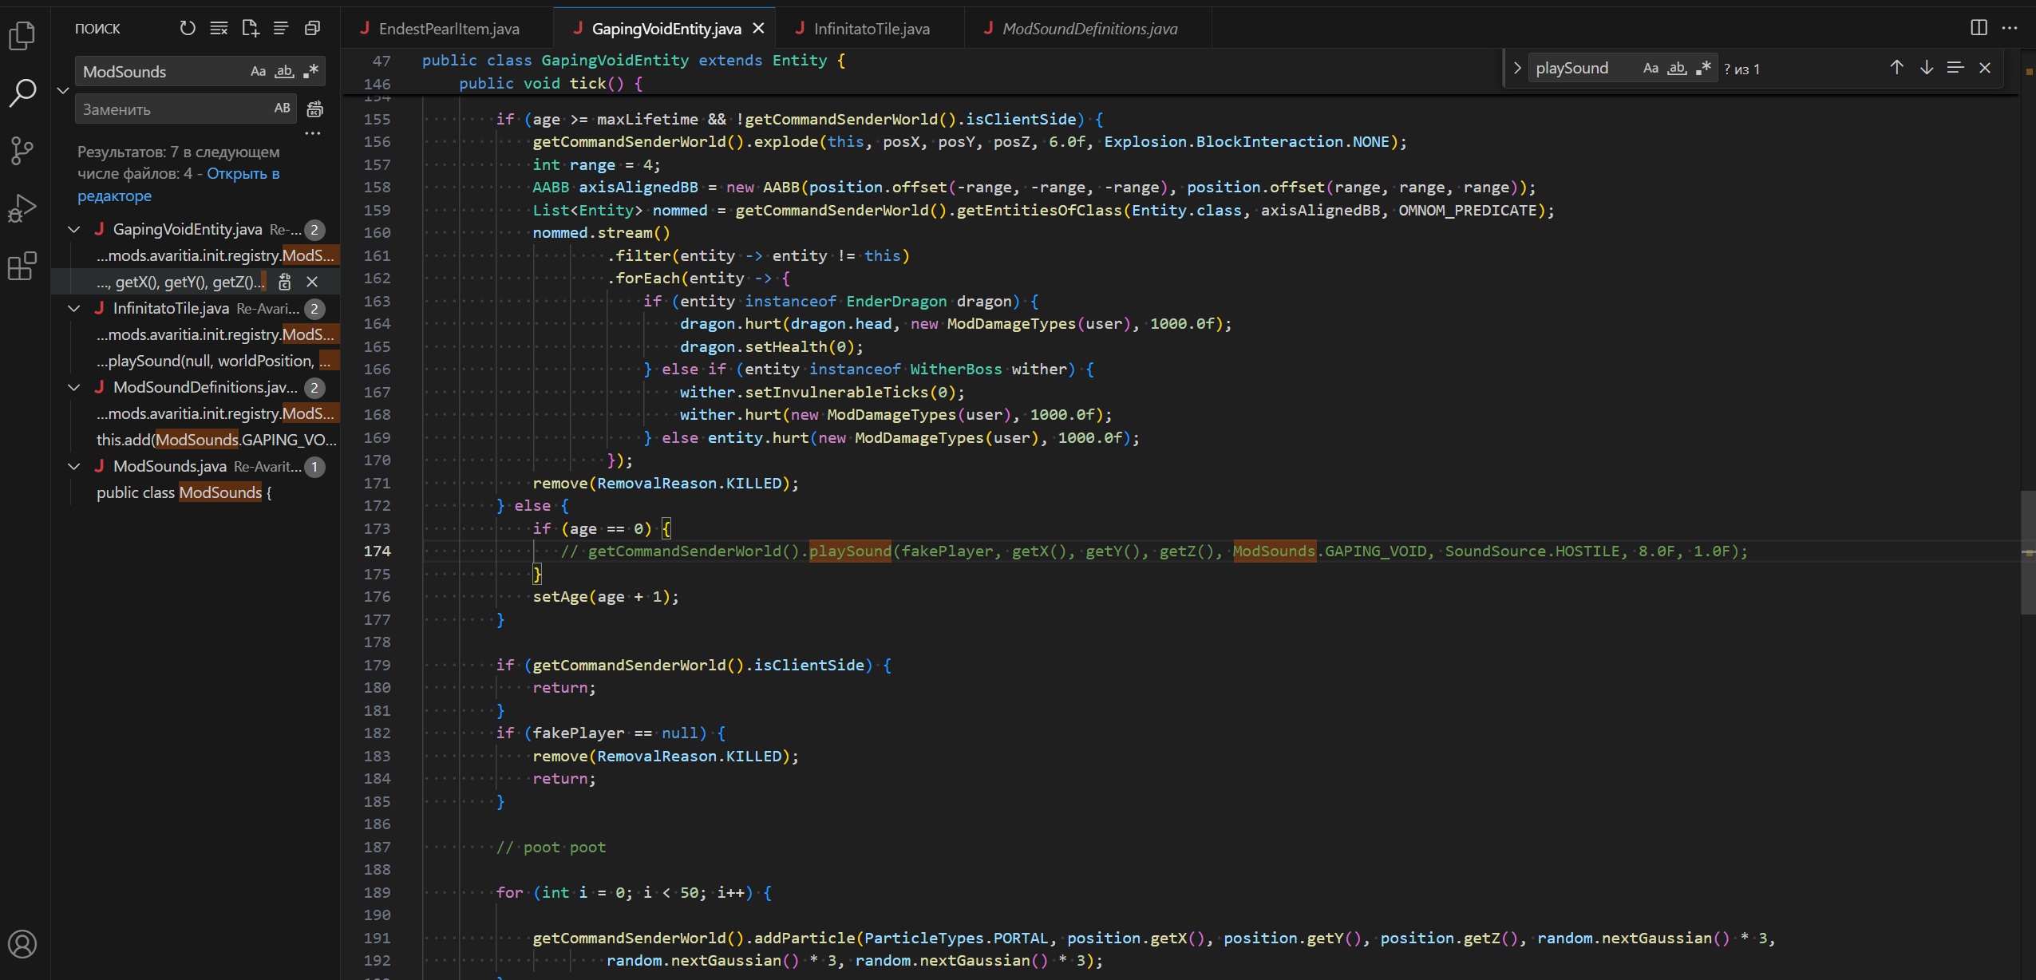The height and width of the screenshot is (980, 2036).
Task: Open the Extensions view
Action: 22,266
